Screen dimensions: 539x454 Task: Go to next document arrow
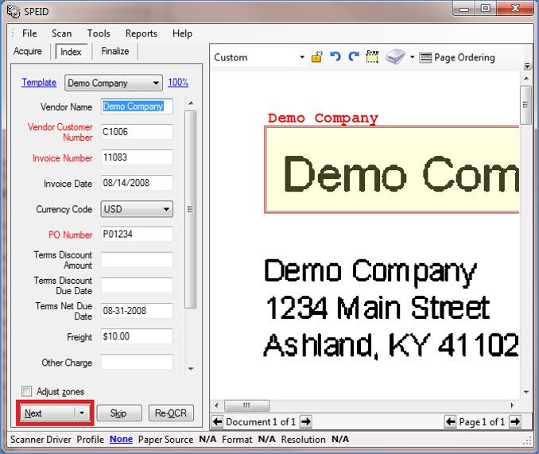click(x=305, y=421)
